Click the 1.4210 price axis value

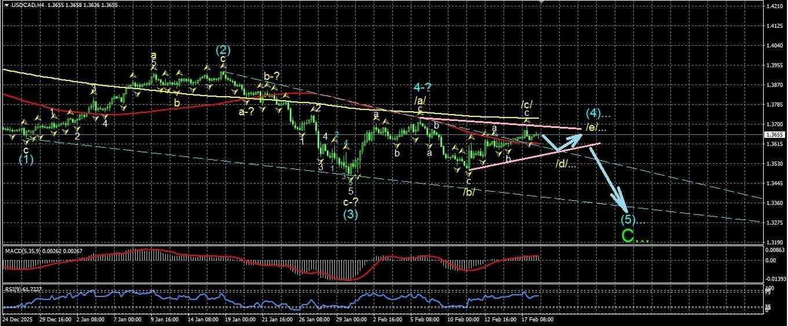click(775, 6)
